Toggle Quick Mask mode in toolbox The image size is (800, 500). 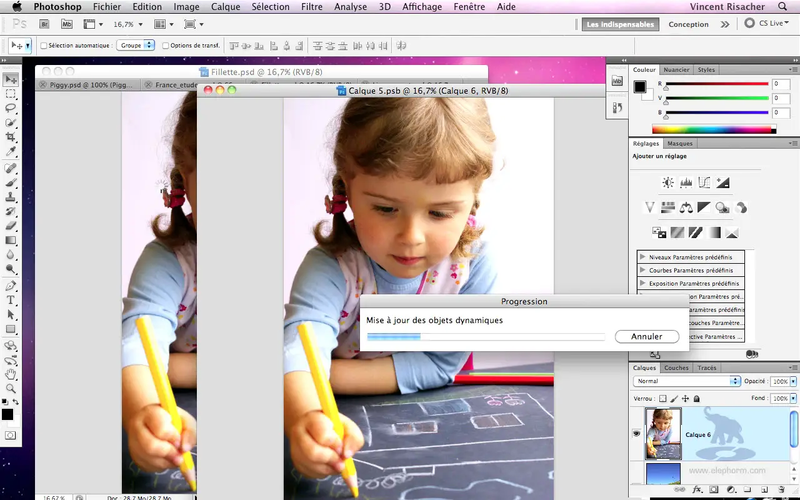(11, 435)
